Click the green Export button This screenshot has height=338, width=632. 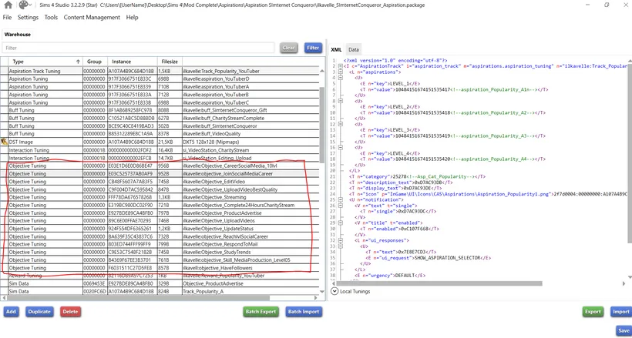(x=593, y=311)
